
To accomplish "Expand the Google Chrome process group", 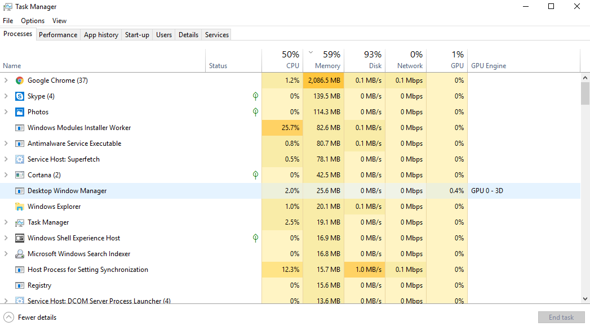I will (x=6, y=80).
